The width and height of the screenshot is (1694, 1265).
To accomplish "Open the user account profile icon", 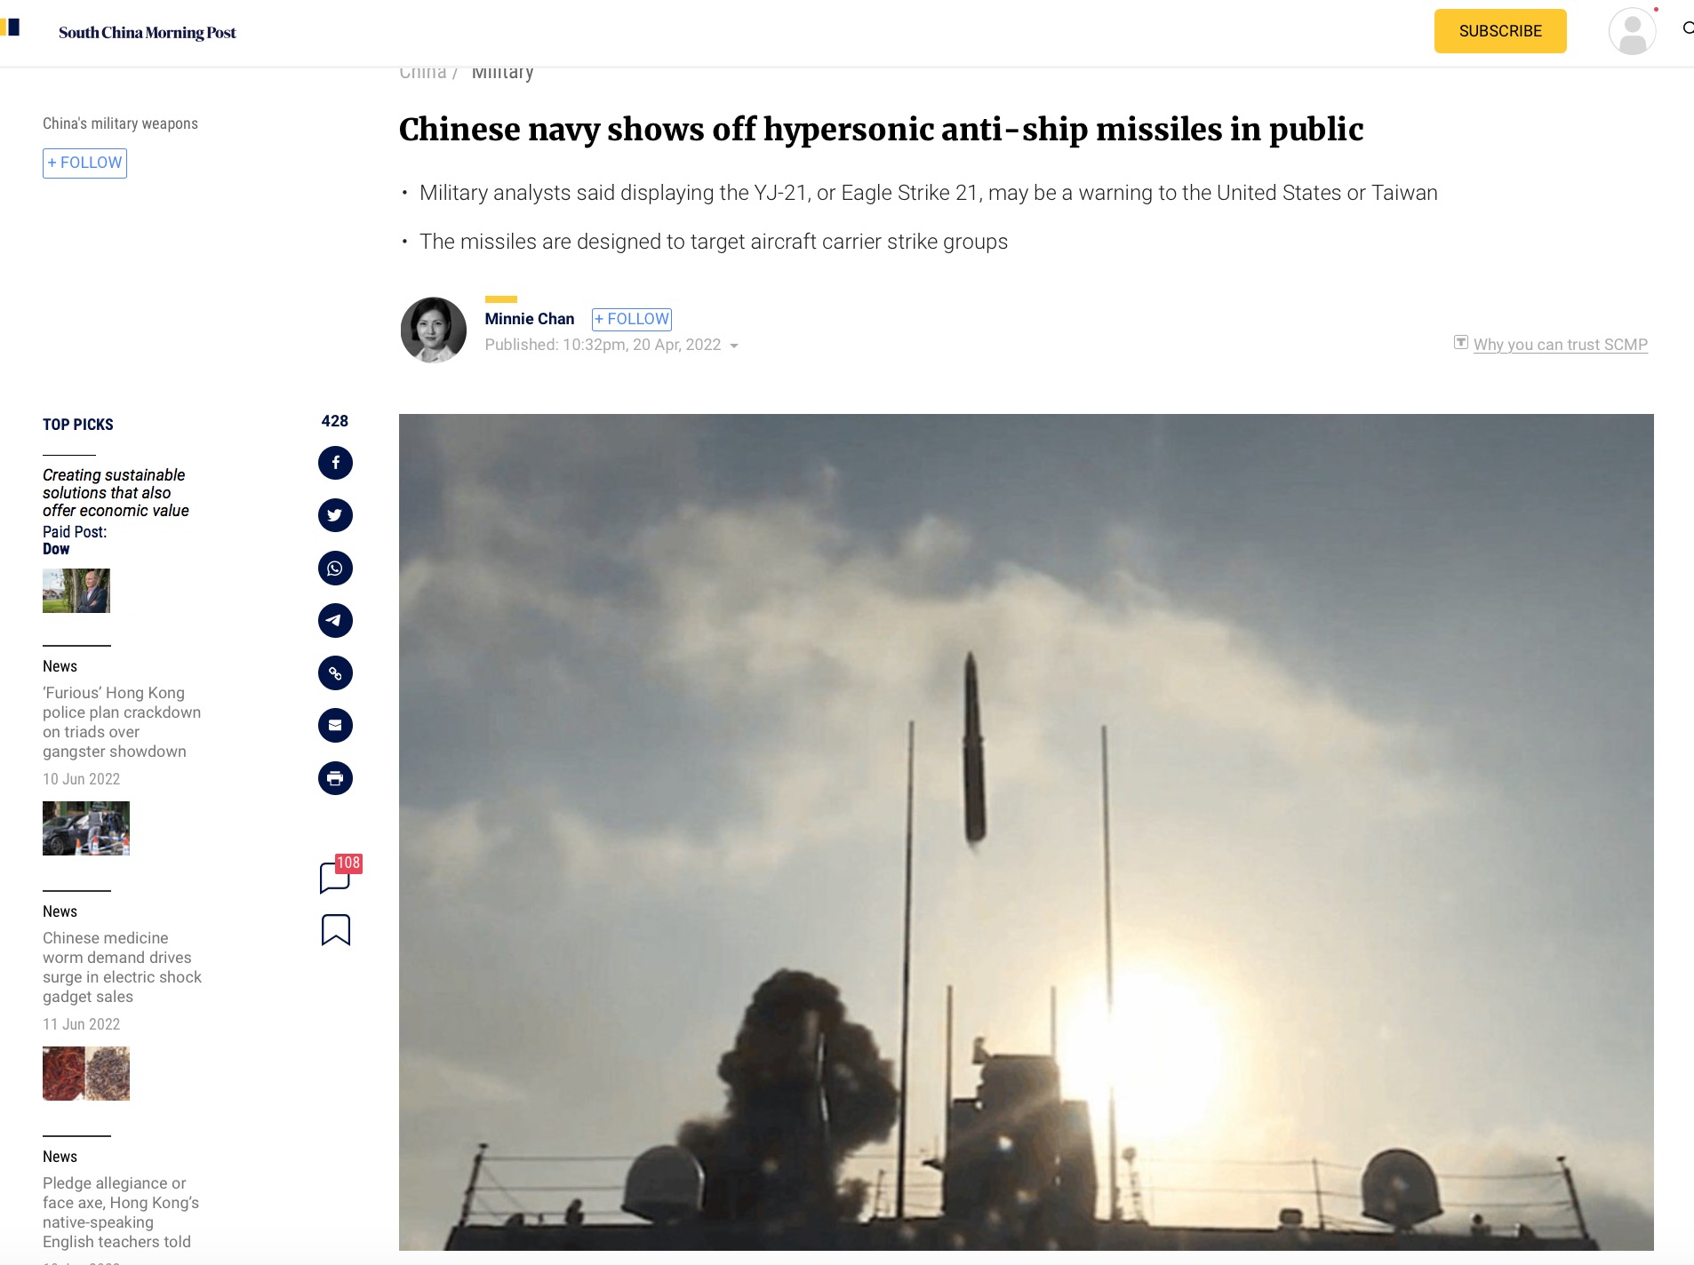I will pos(1633,31).
